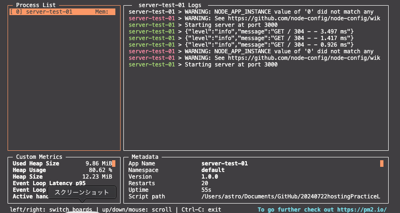The height and width of the screenshot is (213, 400).
Task: Click the log line showing 0.926 ms
Action: tap(241, 45)
